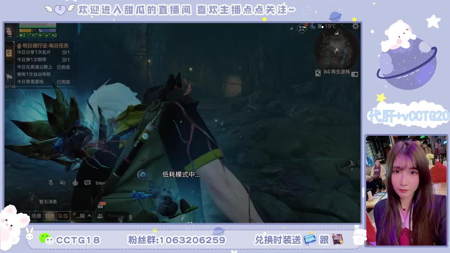Open the mail envelope with red badge
Viewport: 450px width, 253px height.
click(x=101, y=205)
